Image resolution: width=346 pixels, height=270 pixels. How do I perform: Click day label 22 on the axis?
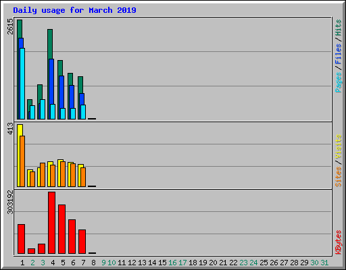pos(233,263)
